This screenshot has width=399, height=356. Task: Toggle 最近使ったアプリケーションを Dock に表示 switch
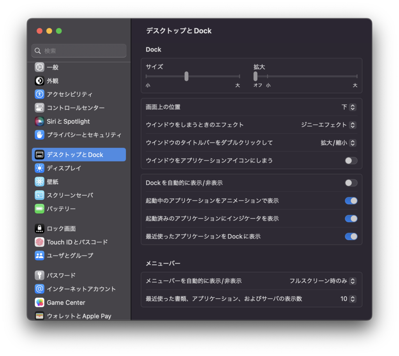tap(351, 236)
